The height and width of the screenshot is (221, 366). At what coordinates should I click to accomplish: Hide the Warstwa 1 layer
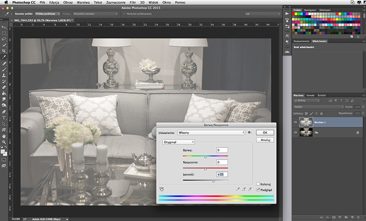click(295, 122)
